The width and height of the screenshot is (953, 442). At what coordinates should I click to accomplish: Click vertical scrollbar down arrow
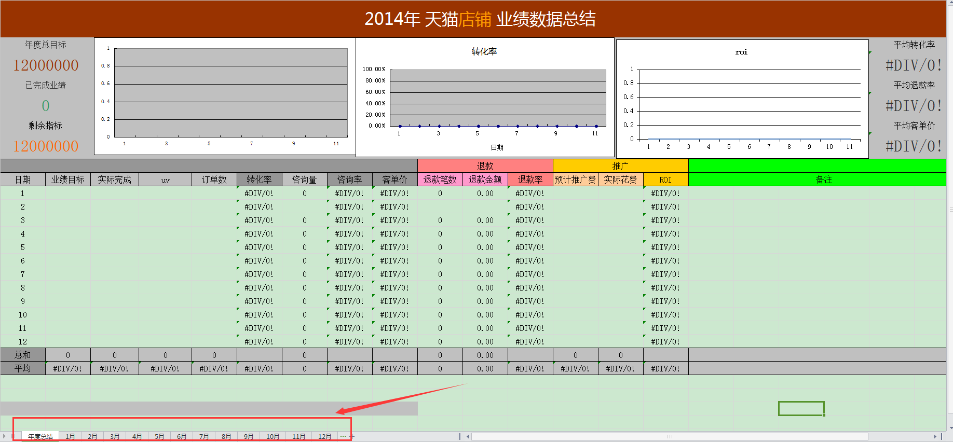point(950,429)
